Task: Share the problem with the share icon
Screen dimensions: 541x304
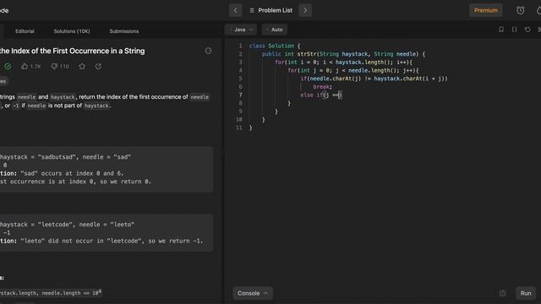Action: pyautogui.click(x=98, y=66)
